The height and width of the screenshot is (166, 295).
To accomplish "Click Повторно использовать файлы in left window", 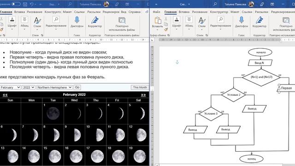I will 122,24.
